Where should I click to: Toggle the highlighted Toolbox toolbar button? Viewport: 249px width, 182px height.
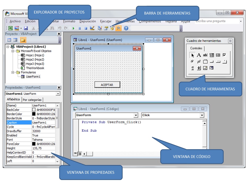(x=118, y=28)
